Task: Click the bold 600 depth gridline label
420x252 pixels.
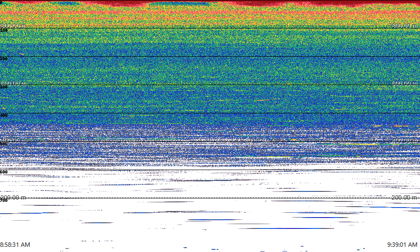Action: click(4, 172)
